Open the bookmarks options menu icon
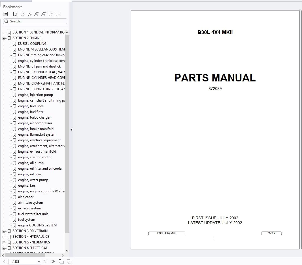 5,14
